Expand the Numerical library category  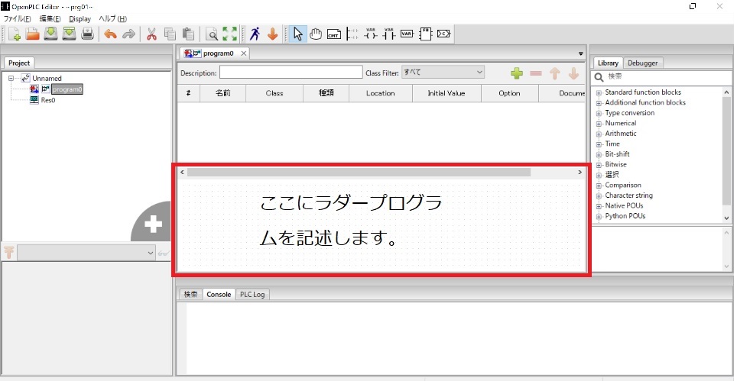(599, 124)
